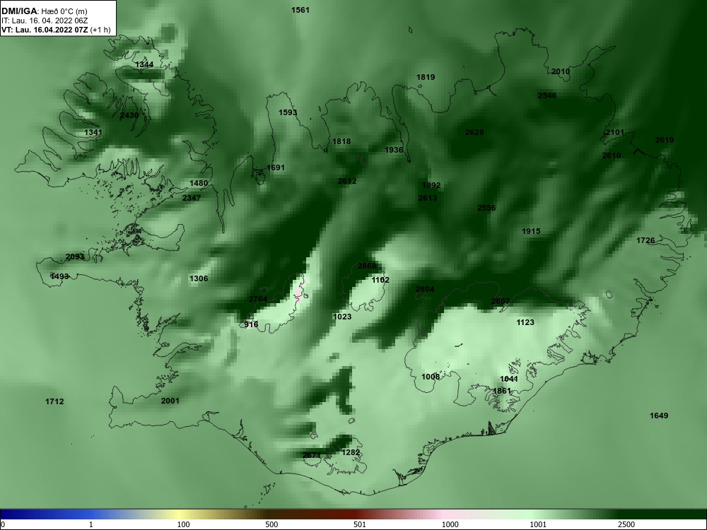This screenshot has height=530, width=707.
Task: Click the map value 2430
Action: click(129, 115)
